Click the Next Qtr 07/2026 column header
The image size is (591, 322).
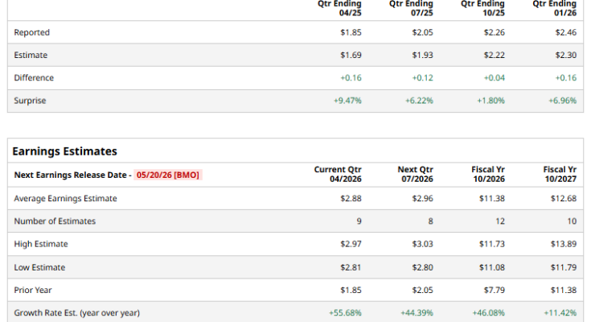coord(416,175)
